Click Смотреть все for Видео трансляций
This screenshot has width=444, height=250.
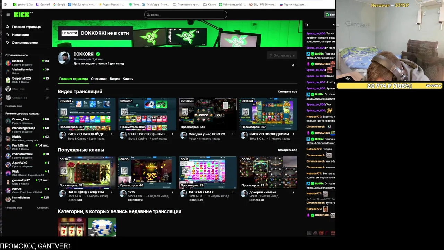click(287, 92)
